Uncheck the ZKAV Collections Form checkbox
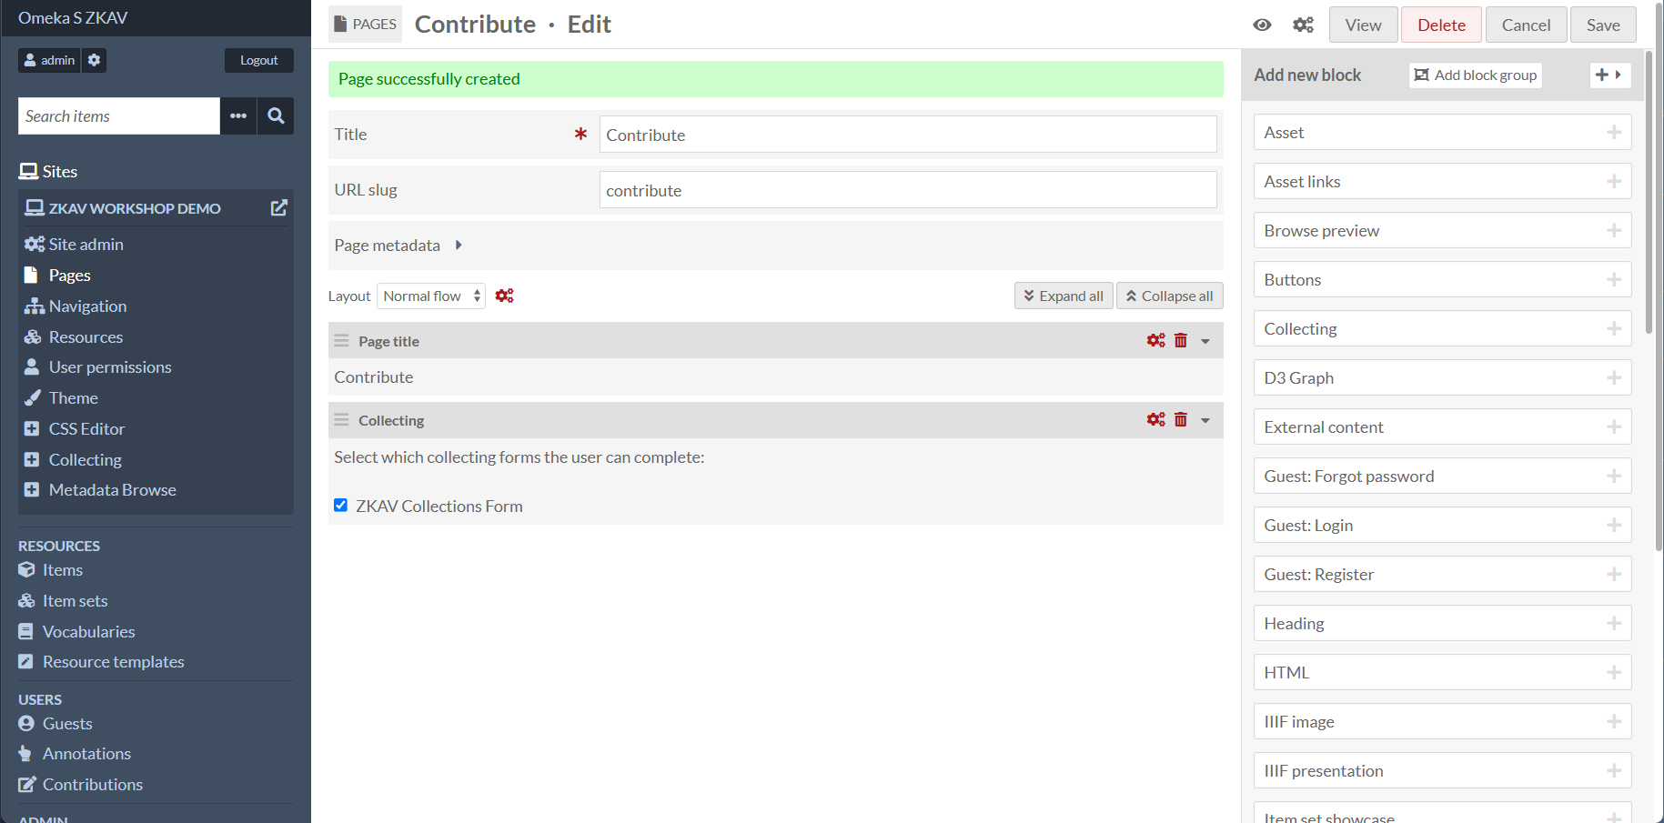The height and width of the screenshot is (823, 1664). (x=340, y=505)
